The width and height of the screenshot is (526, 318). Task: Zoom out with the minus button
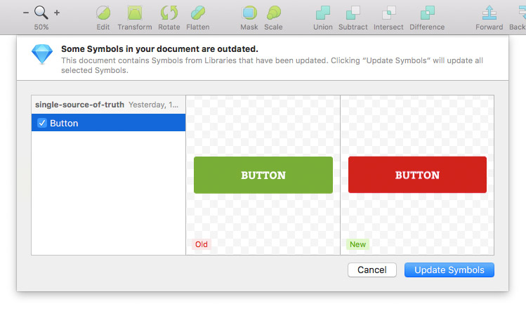pos(26,13)
